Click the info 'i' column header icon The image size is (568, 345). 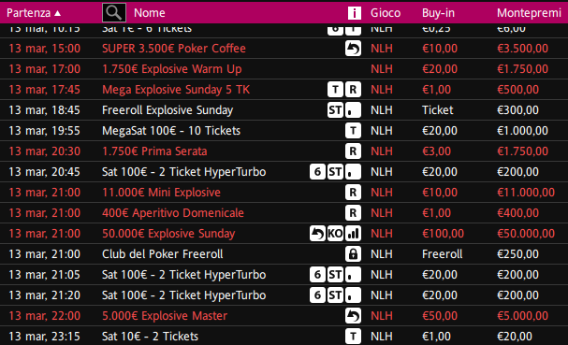355,13
